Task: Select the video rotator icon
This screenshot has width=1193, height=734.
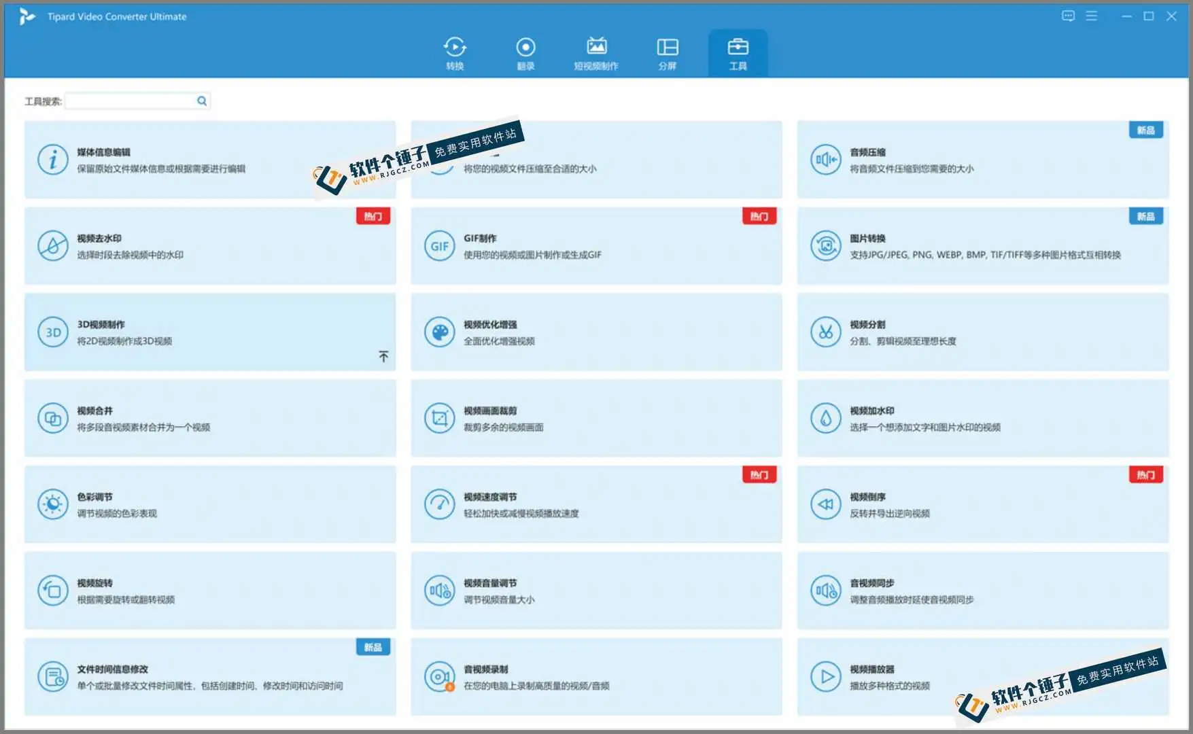Action: click(52, 591)
